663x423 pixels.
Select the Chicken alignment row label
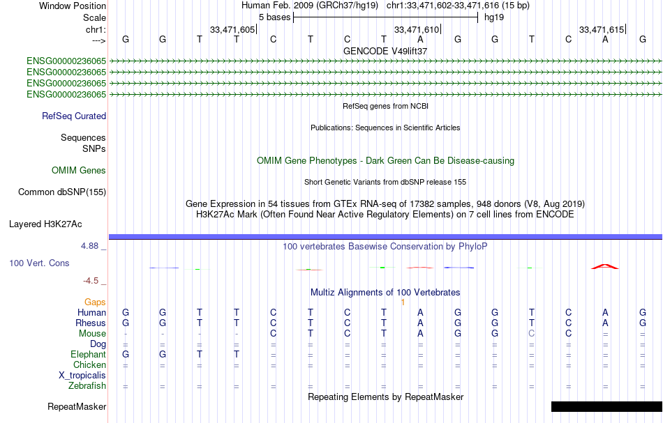[x=89, y=364]
